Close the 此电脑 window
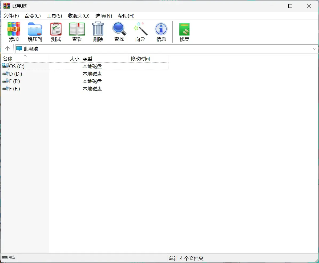Screen dimensions: 319x263 [x=309, y=6]
